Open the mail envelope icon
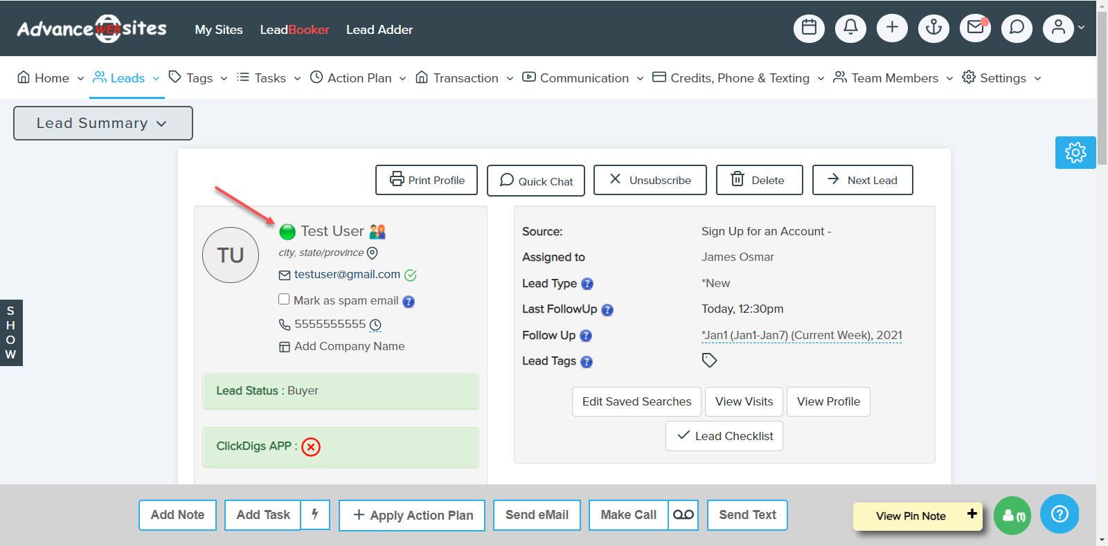 (975, 28)
